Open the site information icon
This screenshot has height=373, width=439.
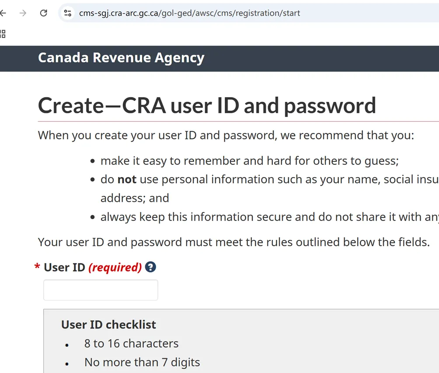pos(68,13)
